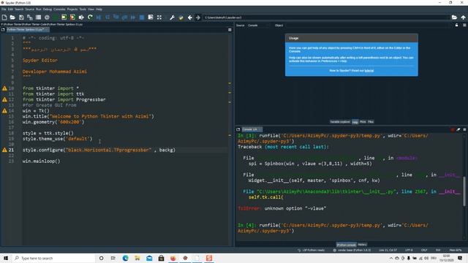The width and height of the screenshot is (468, 263).
Task: Go back to previous cursor position
Action: pyautogui.click(x=190, y=18)
